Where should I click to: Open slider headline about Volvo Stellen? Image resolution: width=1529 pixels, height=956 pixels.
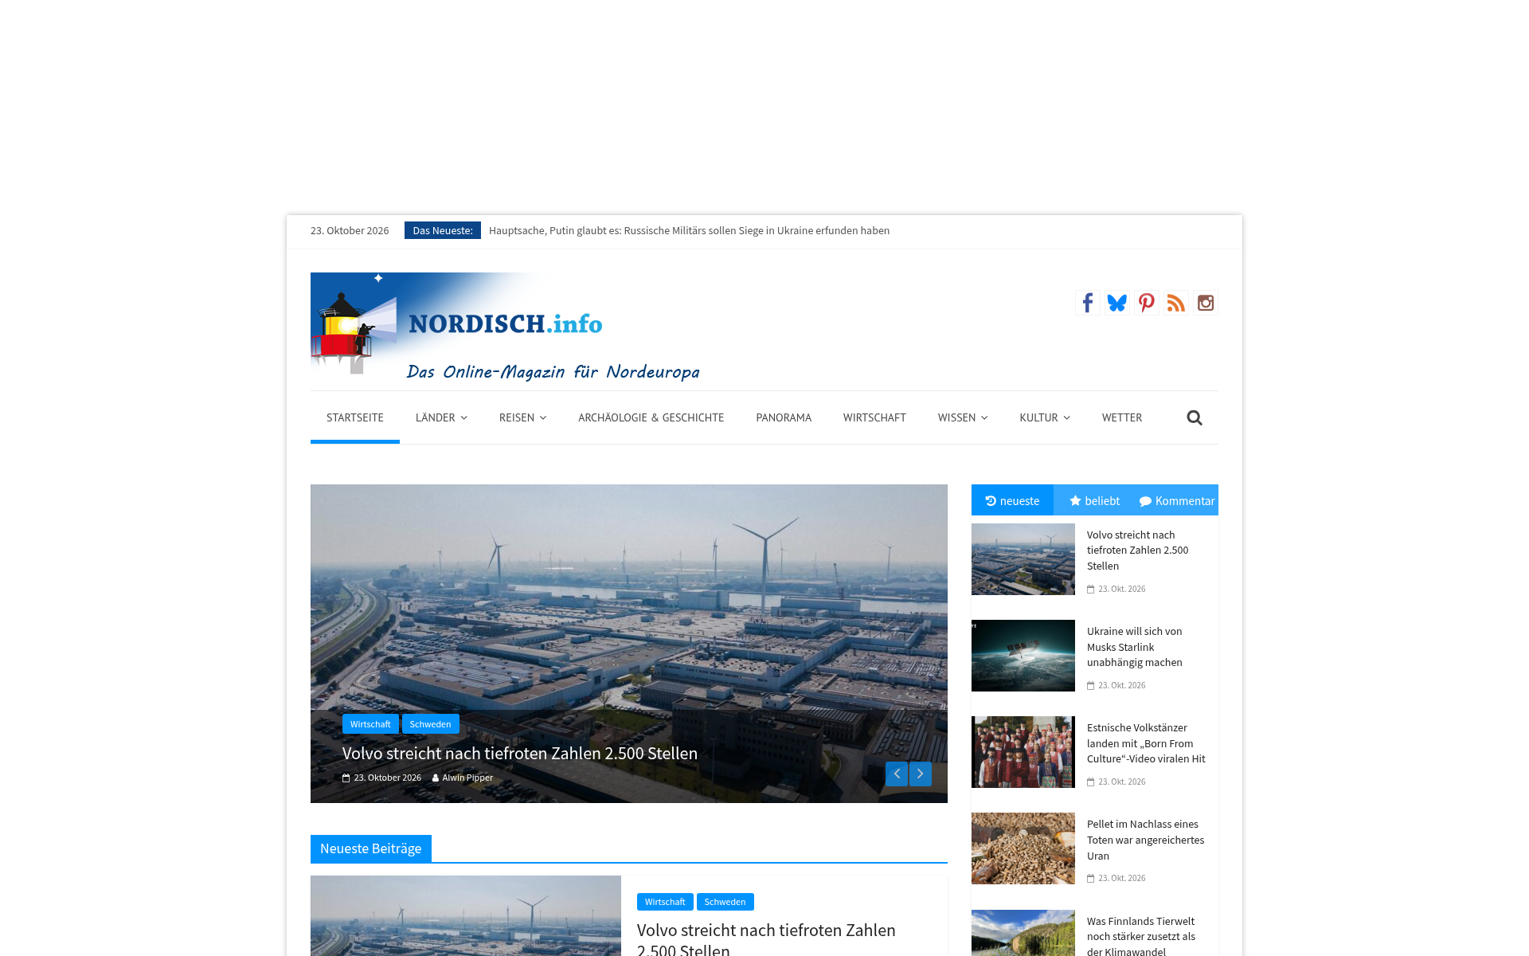coord(520,753)
